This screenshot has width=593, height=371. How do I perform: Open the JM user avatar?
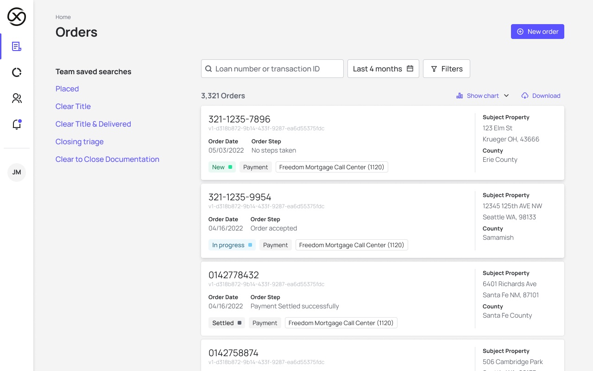(x=17, y=173)
